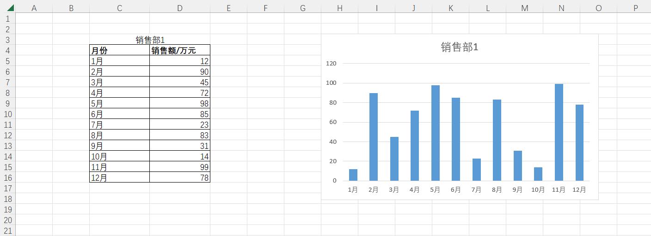Select column C header
This screenshot has width=651, height=236.
[x=119, y=8]
